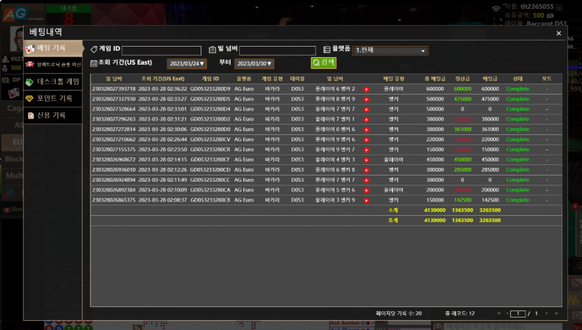Viewport: 582px width, 330px height.
Task: Open the end date dropdown 2023/03/30
Action: pos(254,64)
